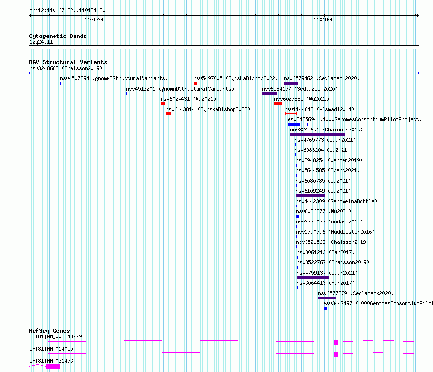Click the purple bar below nsv6584177
Viewport: 433px width, 372px height.
click(270, 93)
